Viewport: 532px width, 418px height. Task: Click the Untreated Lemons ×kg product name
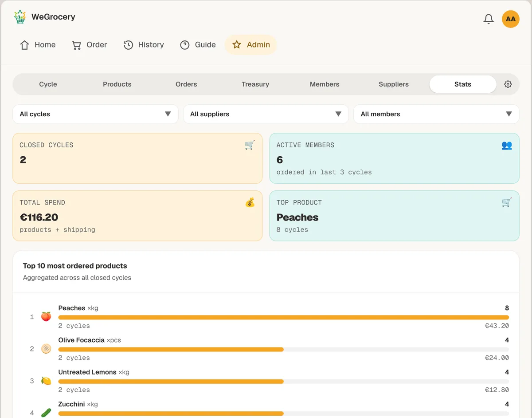tap(94, 372)
